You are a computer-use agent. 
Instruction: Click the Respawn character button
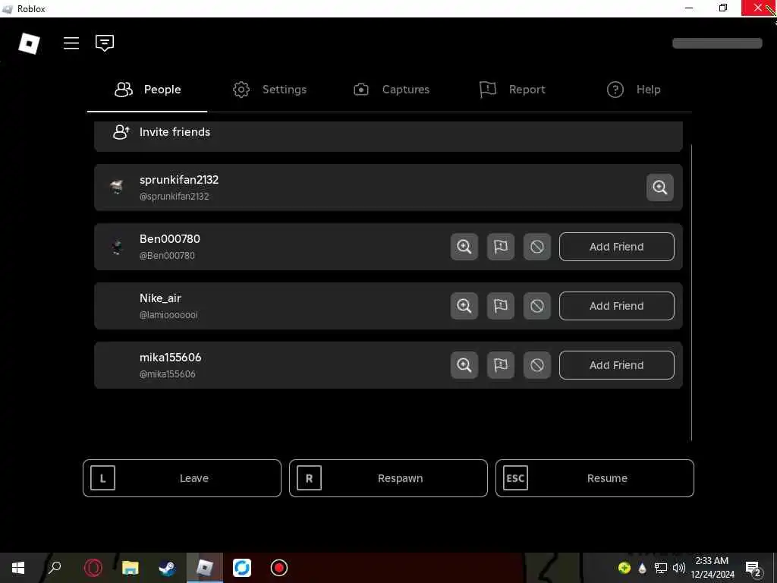click(388, 478)
